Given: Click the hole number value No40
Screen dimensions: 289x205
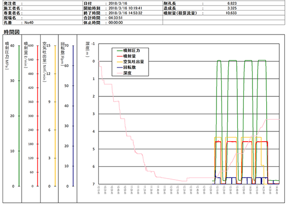Looking at the screenshot, I should pos(29,22).
